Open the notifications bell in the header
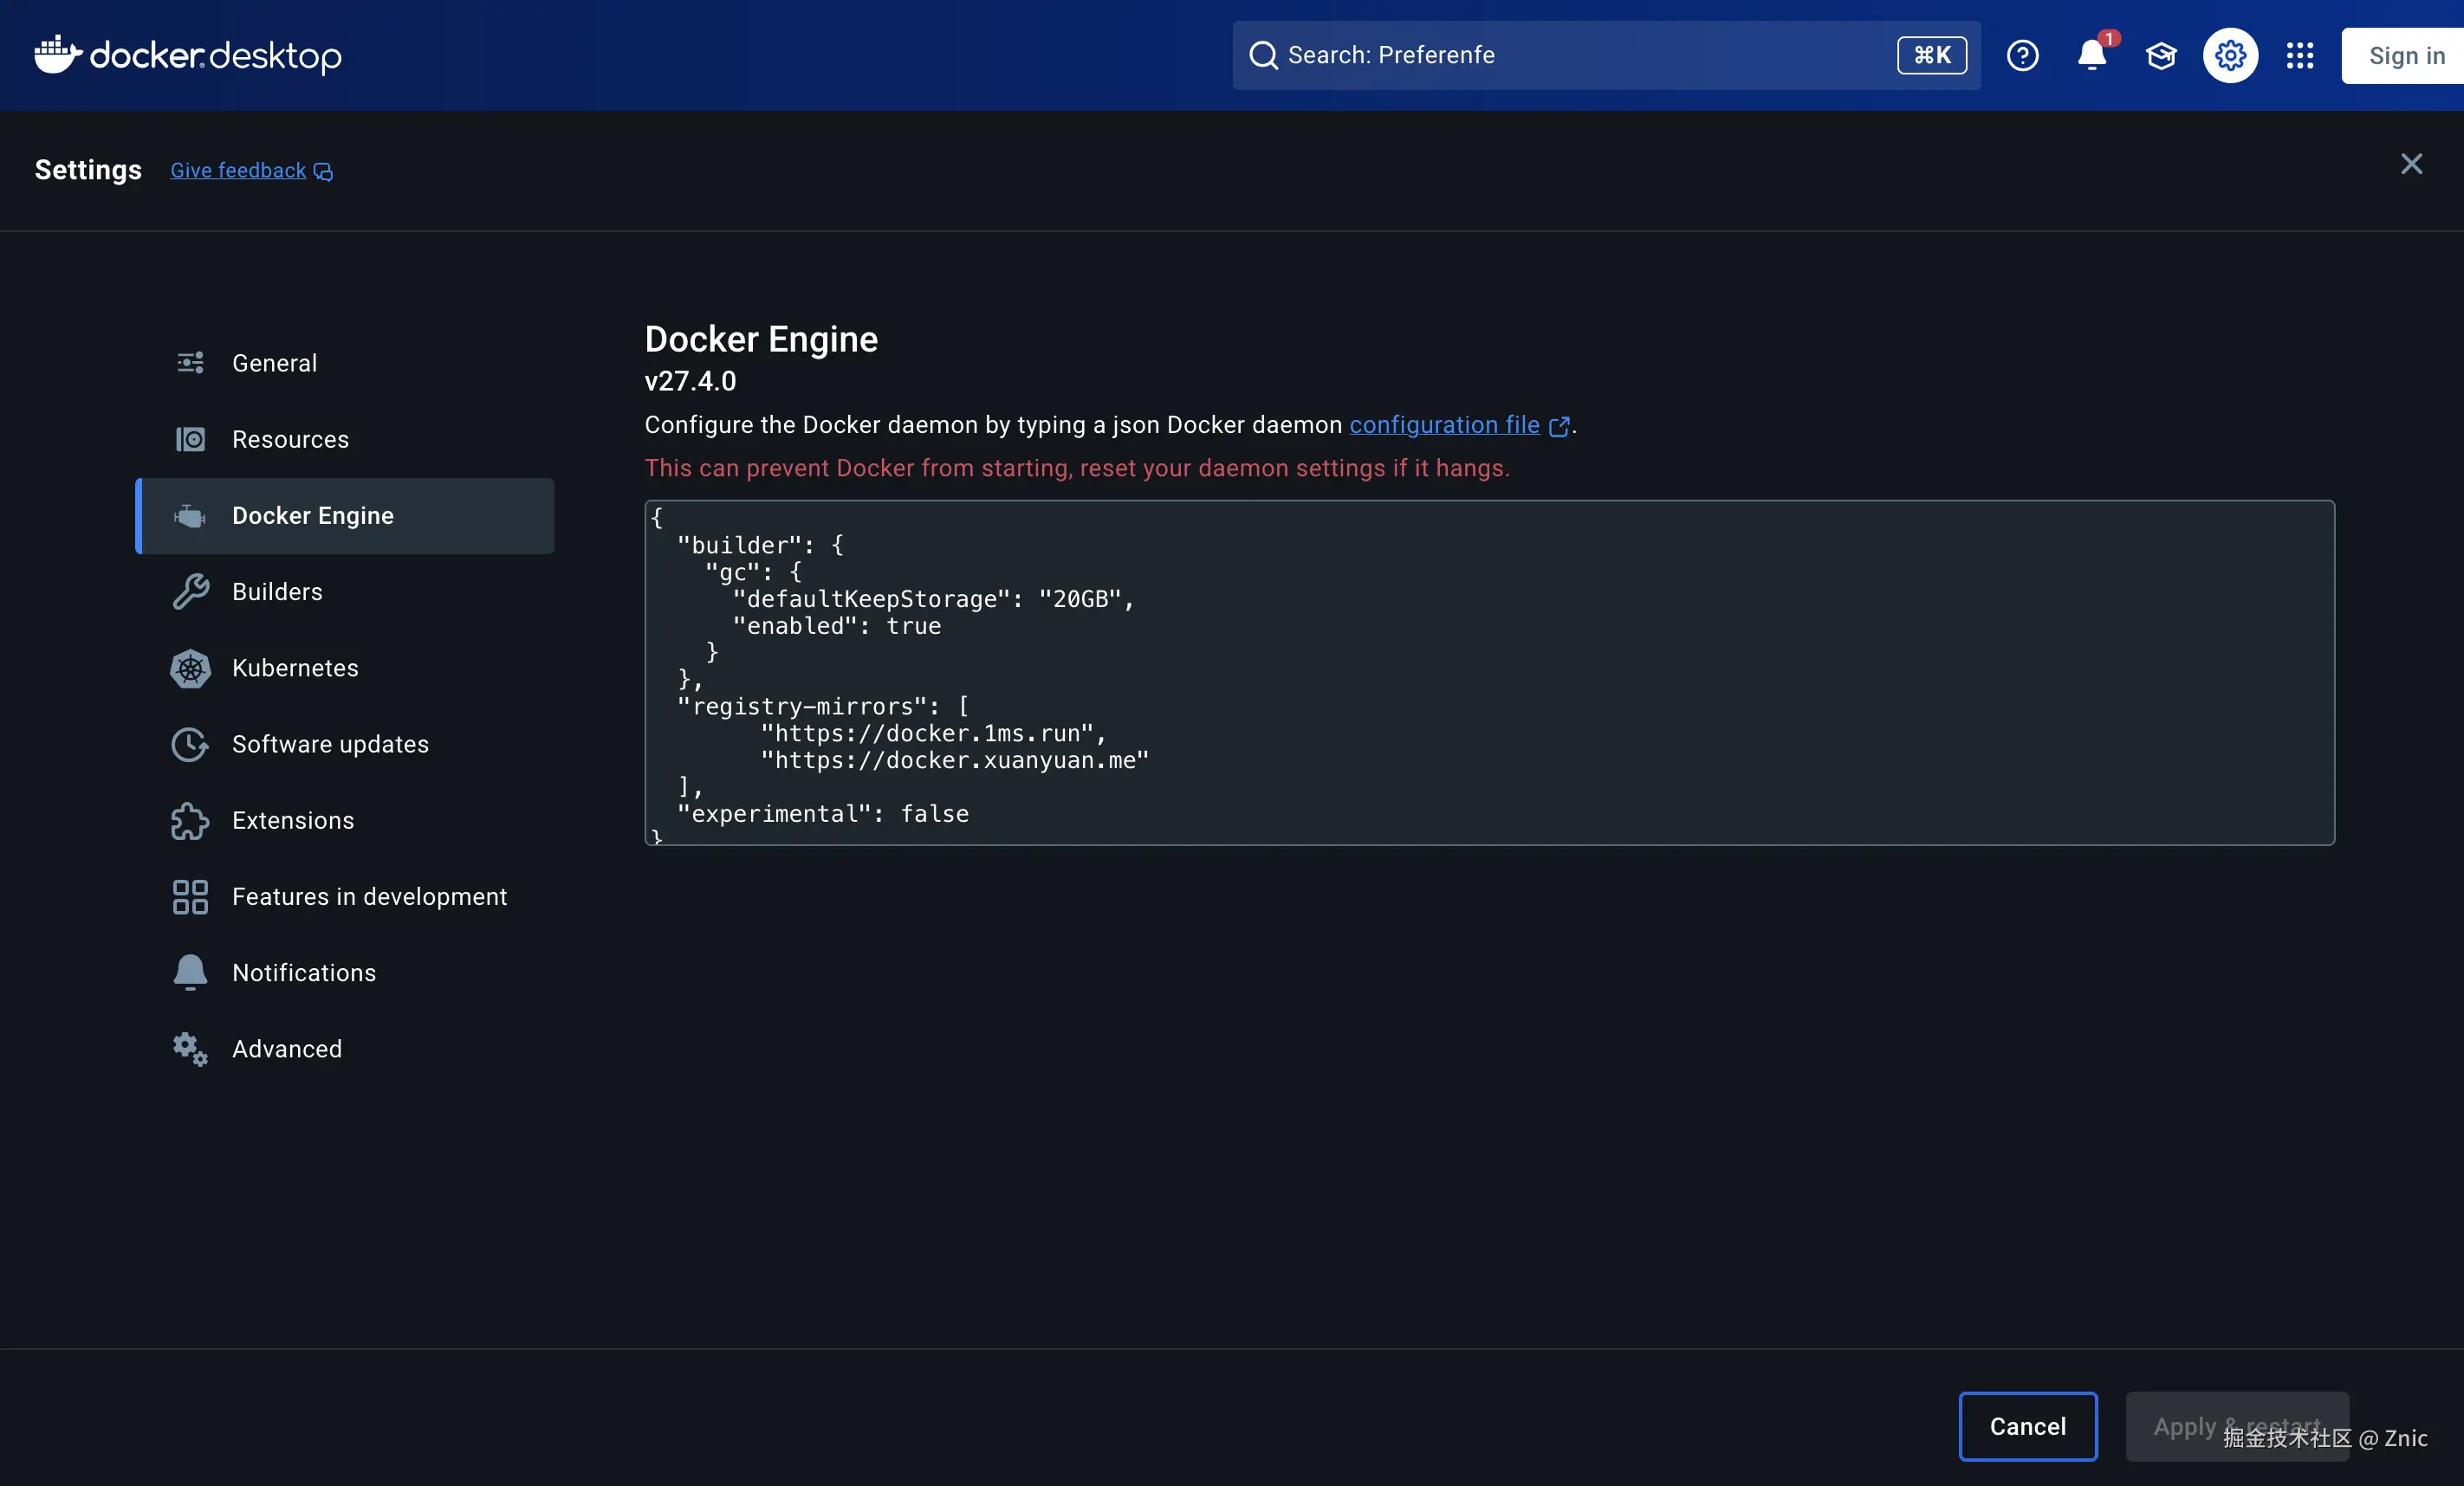The height and width of the screenshot is (1486, 2464). pos(2091,55)
